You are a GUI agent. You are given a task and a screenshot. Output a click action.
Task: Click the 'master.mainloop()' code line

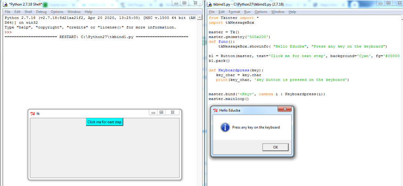229,99
